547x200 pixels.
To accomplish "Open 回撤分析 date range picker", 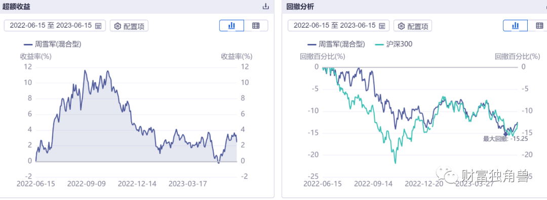I will pos(338,26).
